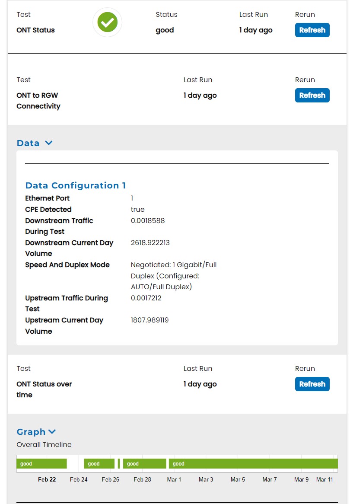Click the Feb 22 date label on timeline

pos(47,479)
